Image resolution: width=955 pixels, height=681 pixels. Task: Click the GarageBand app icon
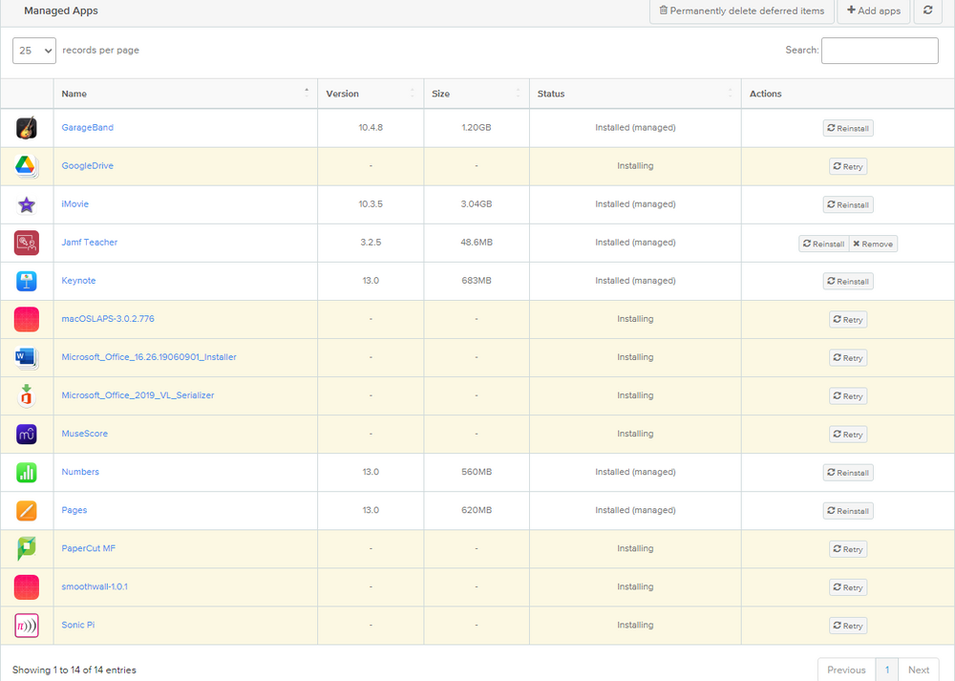coord(26,128)
